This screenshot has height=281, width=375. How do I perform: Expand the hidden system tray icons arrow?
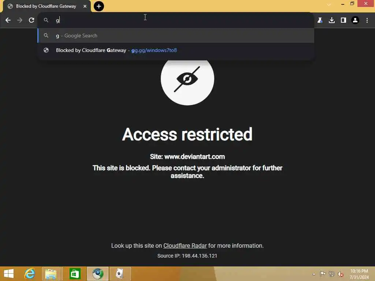pyautogui.click(x=314, y=274)
